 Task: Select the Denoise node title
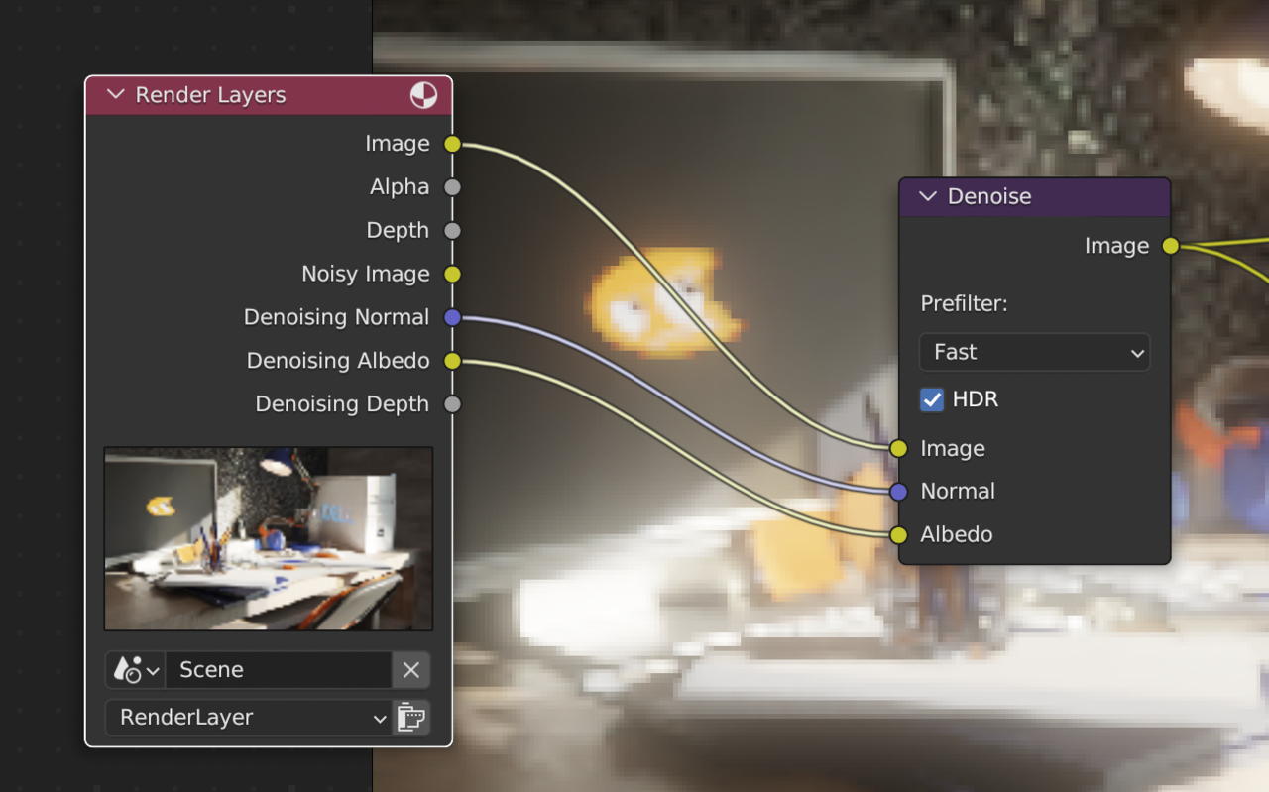[989, 196]
